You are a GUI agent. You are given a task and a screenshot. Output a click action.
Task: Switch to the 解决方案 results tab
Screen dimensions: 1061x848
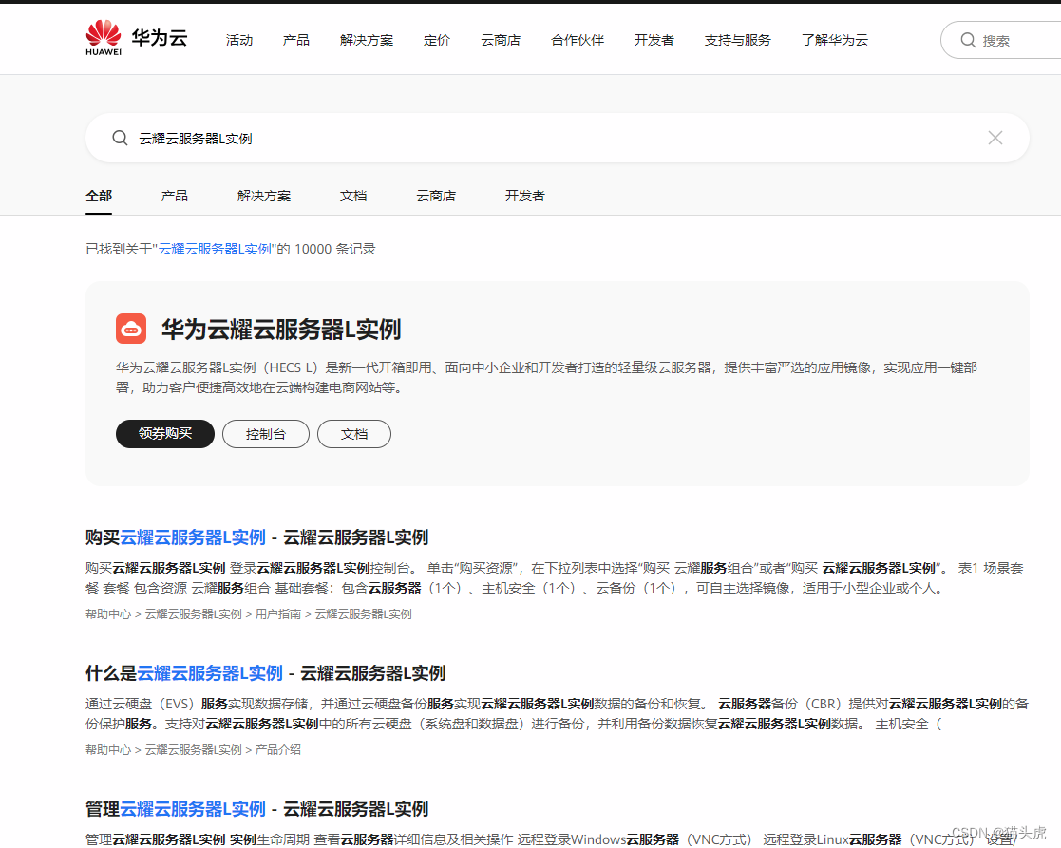tap(264, 196)
